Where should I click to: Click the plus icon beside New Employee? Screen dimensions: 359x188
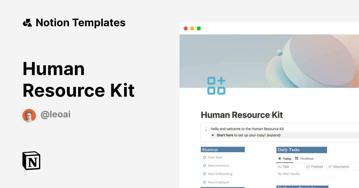click(x=205, y=182)
